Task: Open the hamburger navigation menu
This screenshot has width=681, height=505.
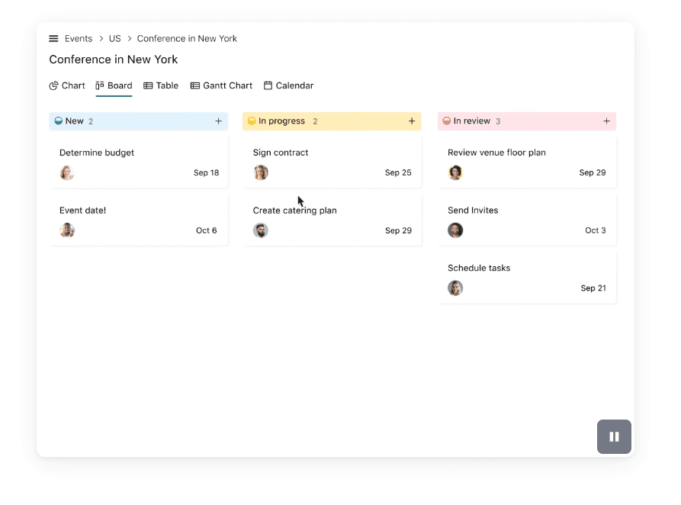Action: [53, 39]
